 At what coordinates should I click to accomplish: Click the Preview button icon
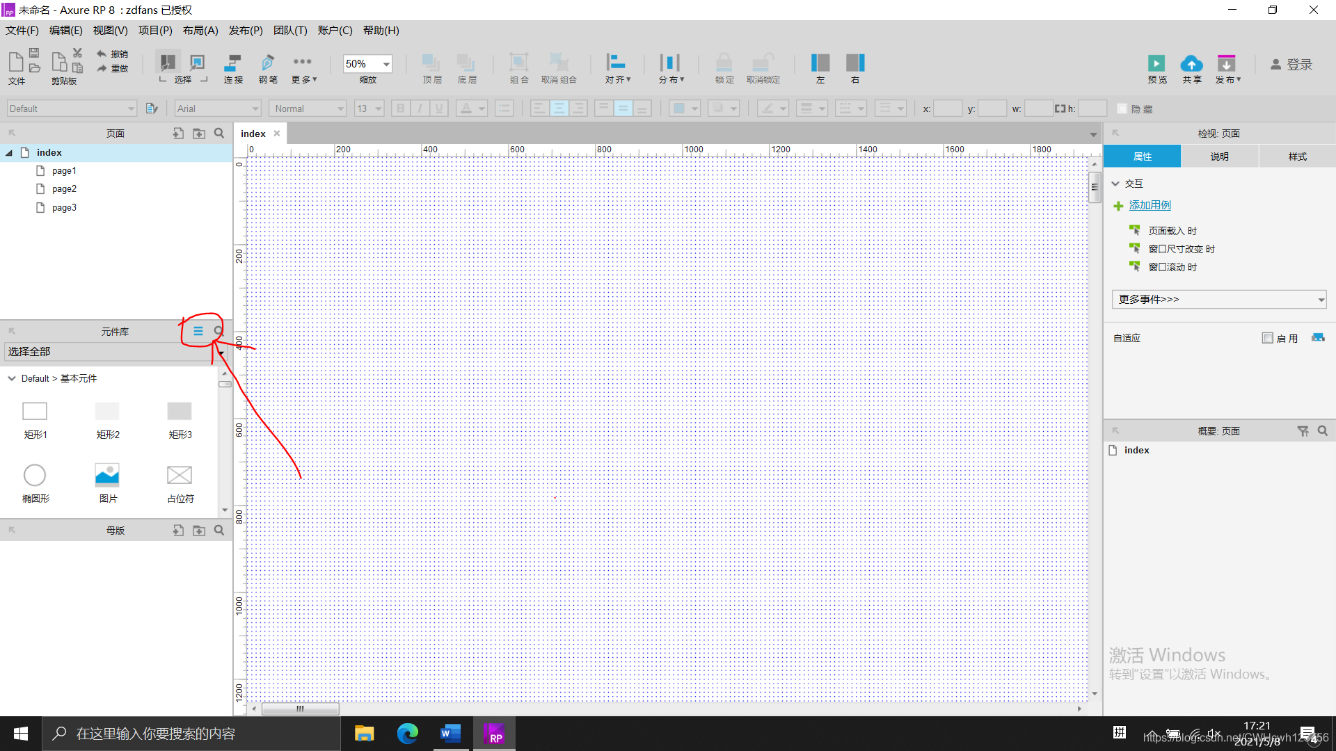pos(1156,64)
